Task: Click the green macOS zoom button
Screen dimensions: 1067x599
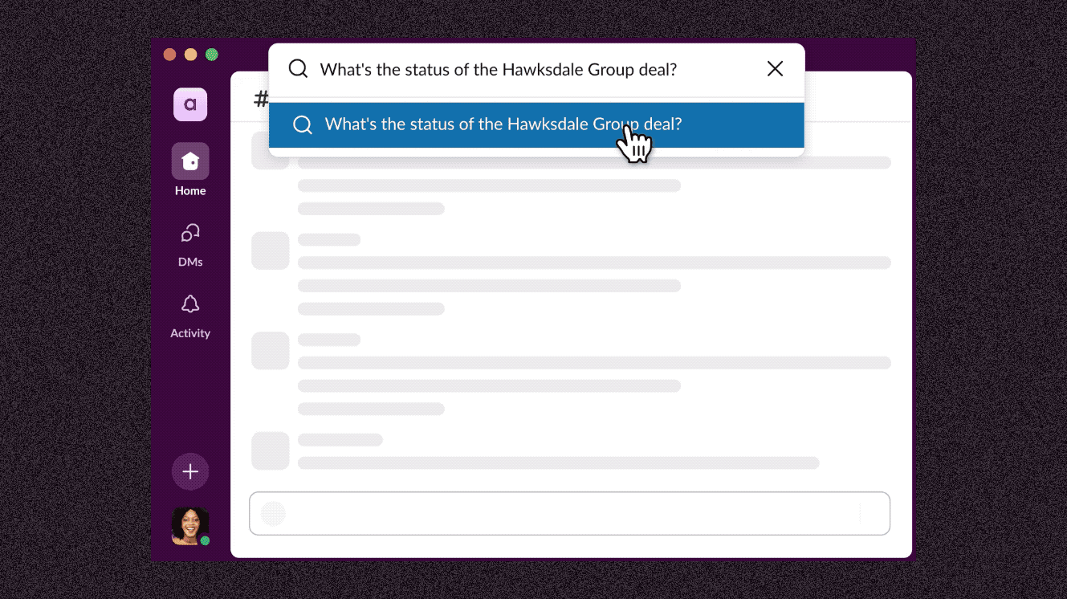Action: (211, 54)
